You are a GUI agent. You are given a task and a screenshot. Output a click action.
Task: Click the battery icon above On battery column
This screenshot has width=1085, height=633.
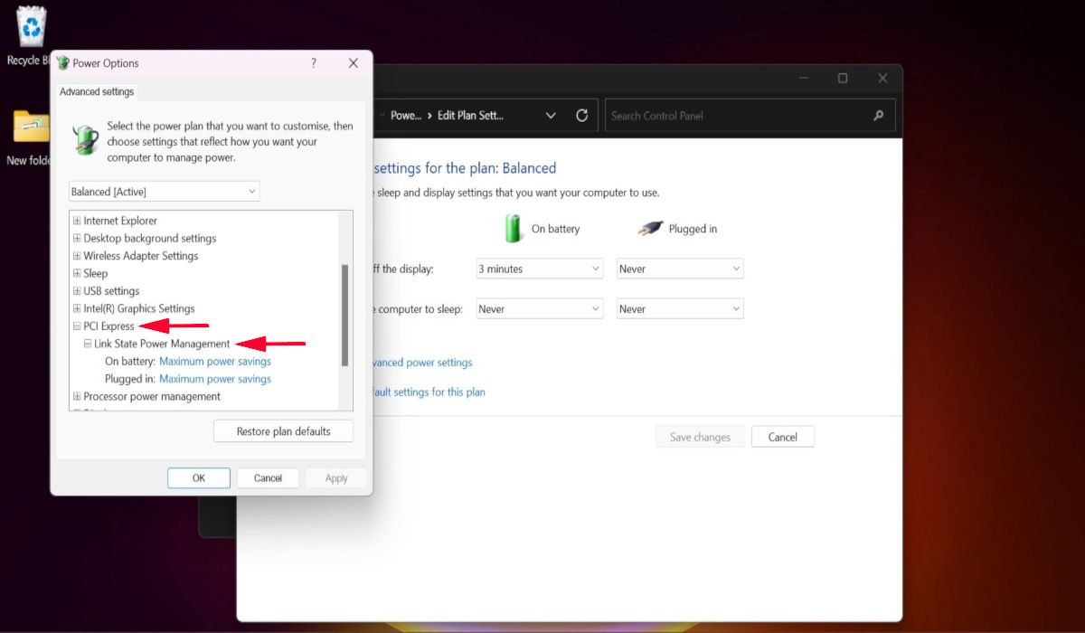pyautogui.click(x=513, y=228)
